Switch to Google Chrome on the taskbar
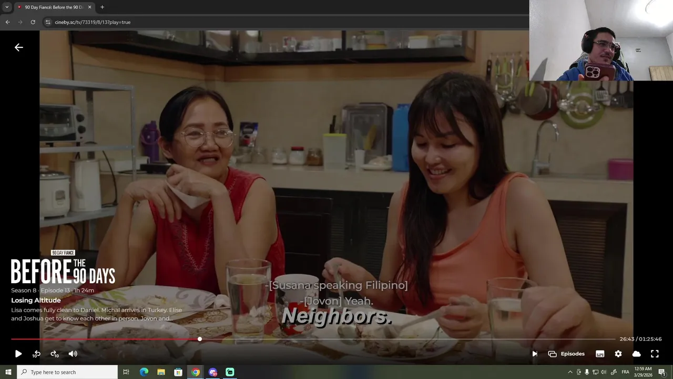Viewport: 673px width, 379px height. point(196,372)
